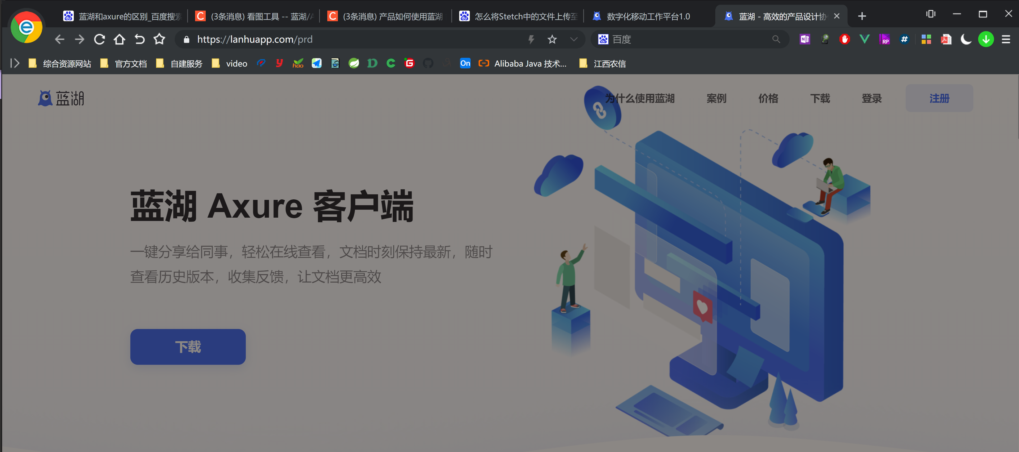The height and width of the screenshot is (452, 1019).
Task: Expand the 官方文档 bookmark folder
Action: (x=130, y=63)
